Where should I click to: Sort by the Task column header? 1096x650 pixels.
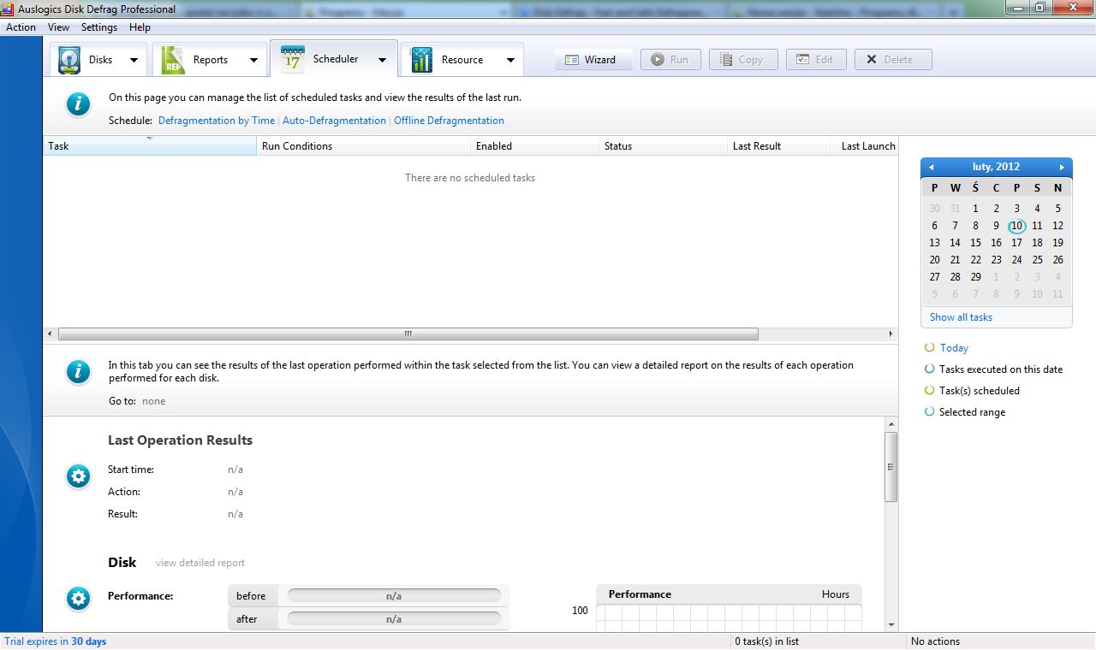(150, 146)
